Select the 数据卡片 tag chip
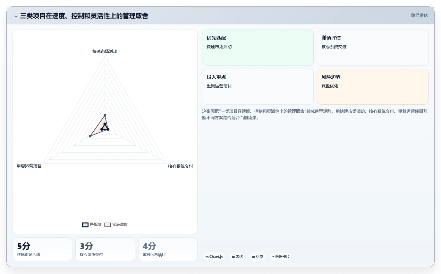Screen dimensions: 441x274 [281, 257]
